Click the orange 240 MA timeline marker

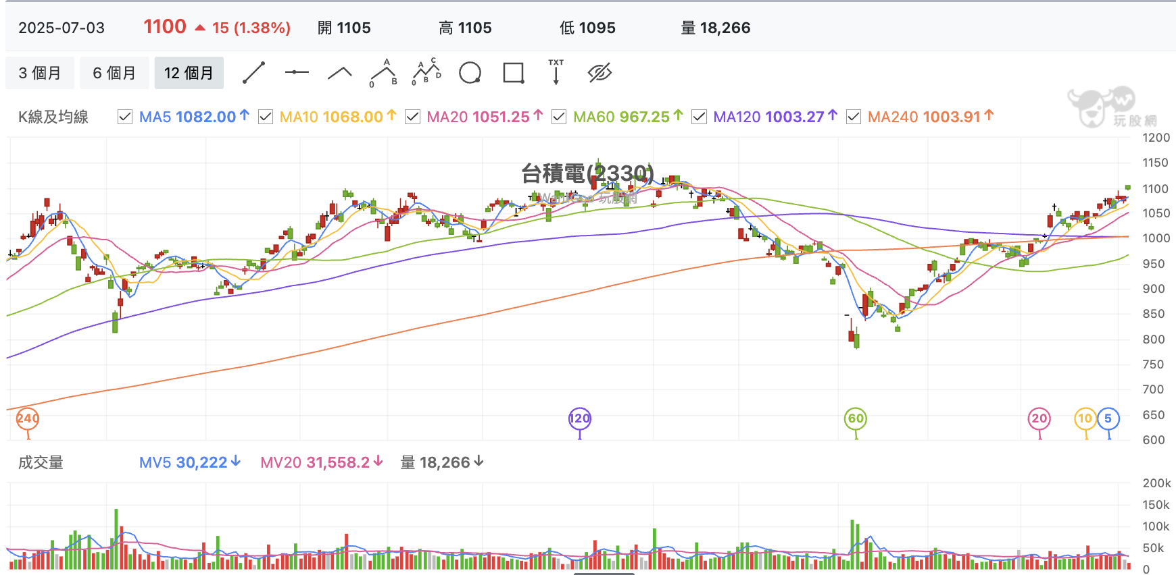pyautogui.click(x=28, y=418)
